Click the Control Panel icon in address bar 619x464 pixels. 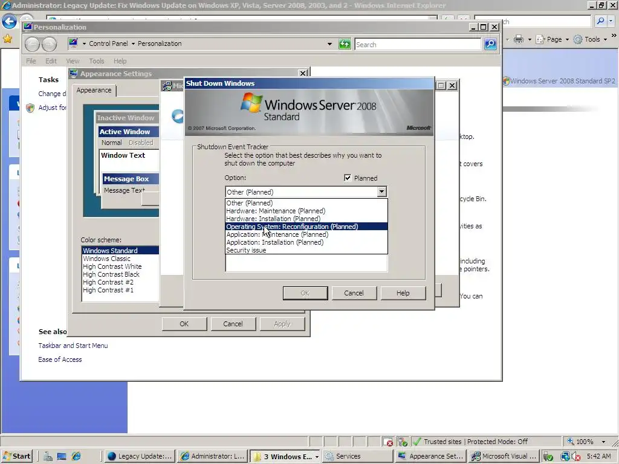pyautogui.click(x=73, y=43)
